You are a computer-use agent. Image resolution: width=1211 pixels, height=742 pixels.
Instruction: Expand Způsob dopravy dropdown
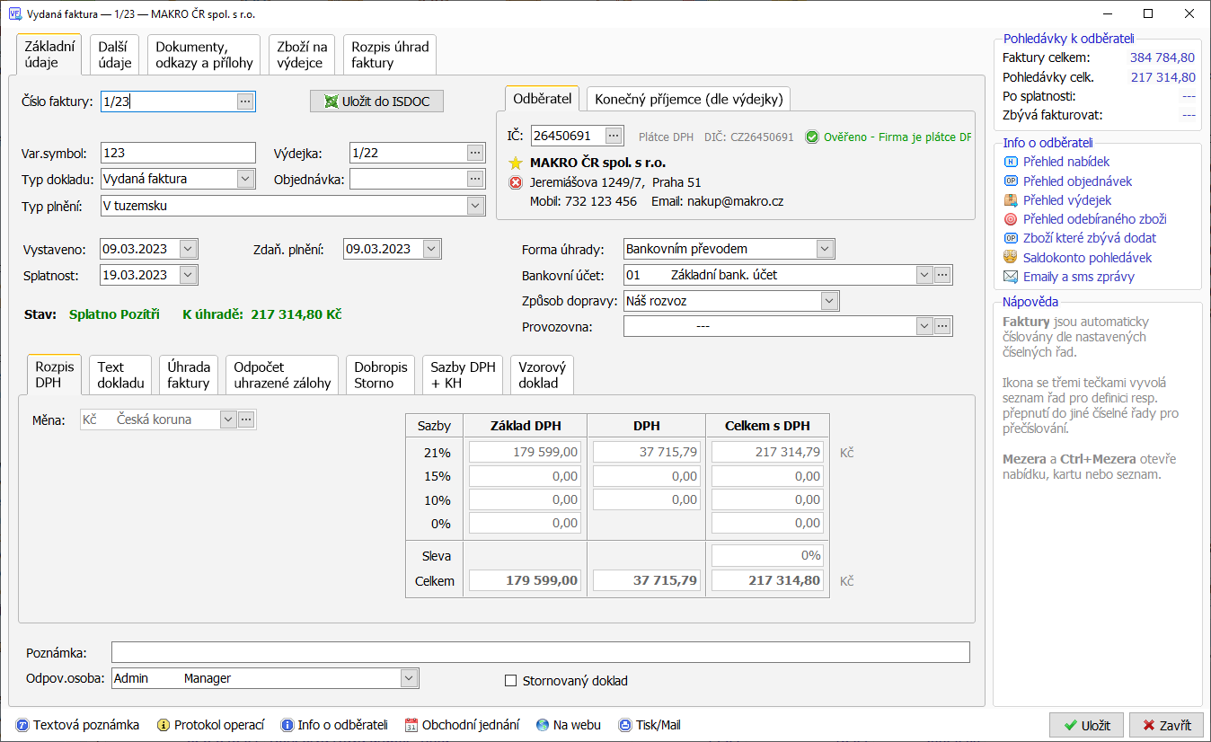(829, 301)
